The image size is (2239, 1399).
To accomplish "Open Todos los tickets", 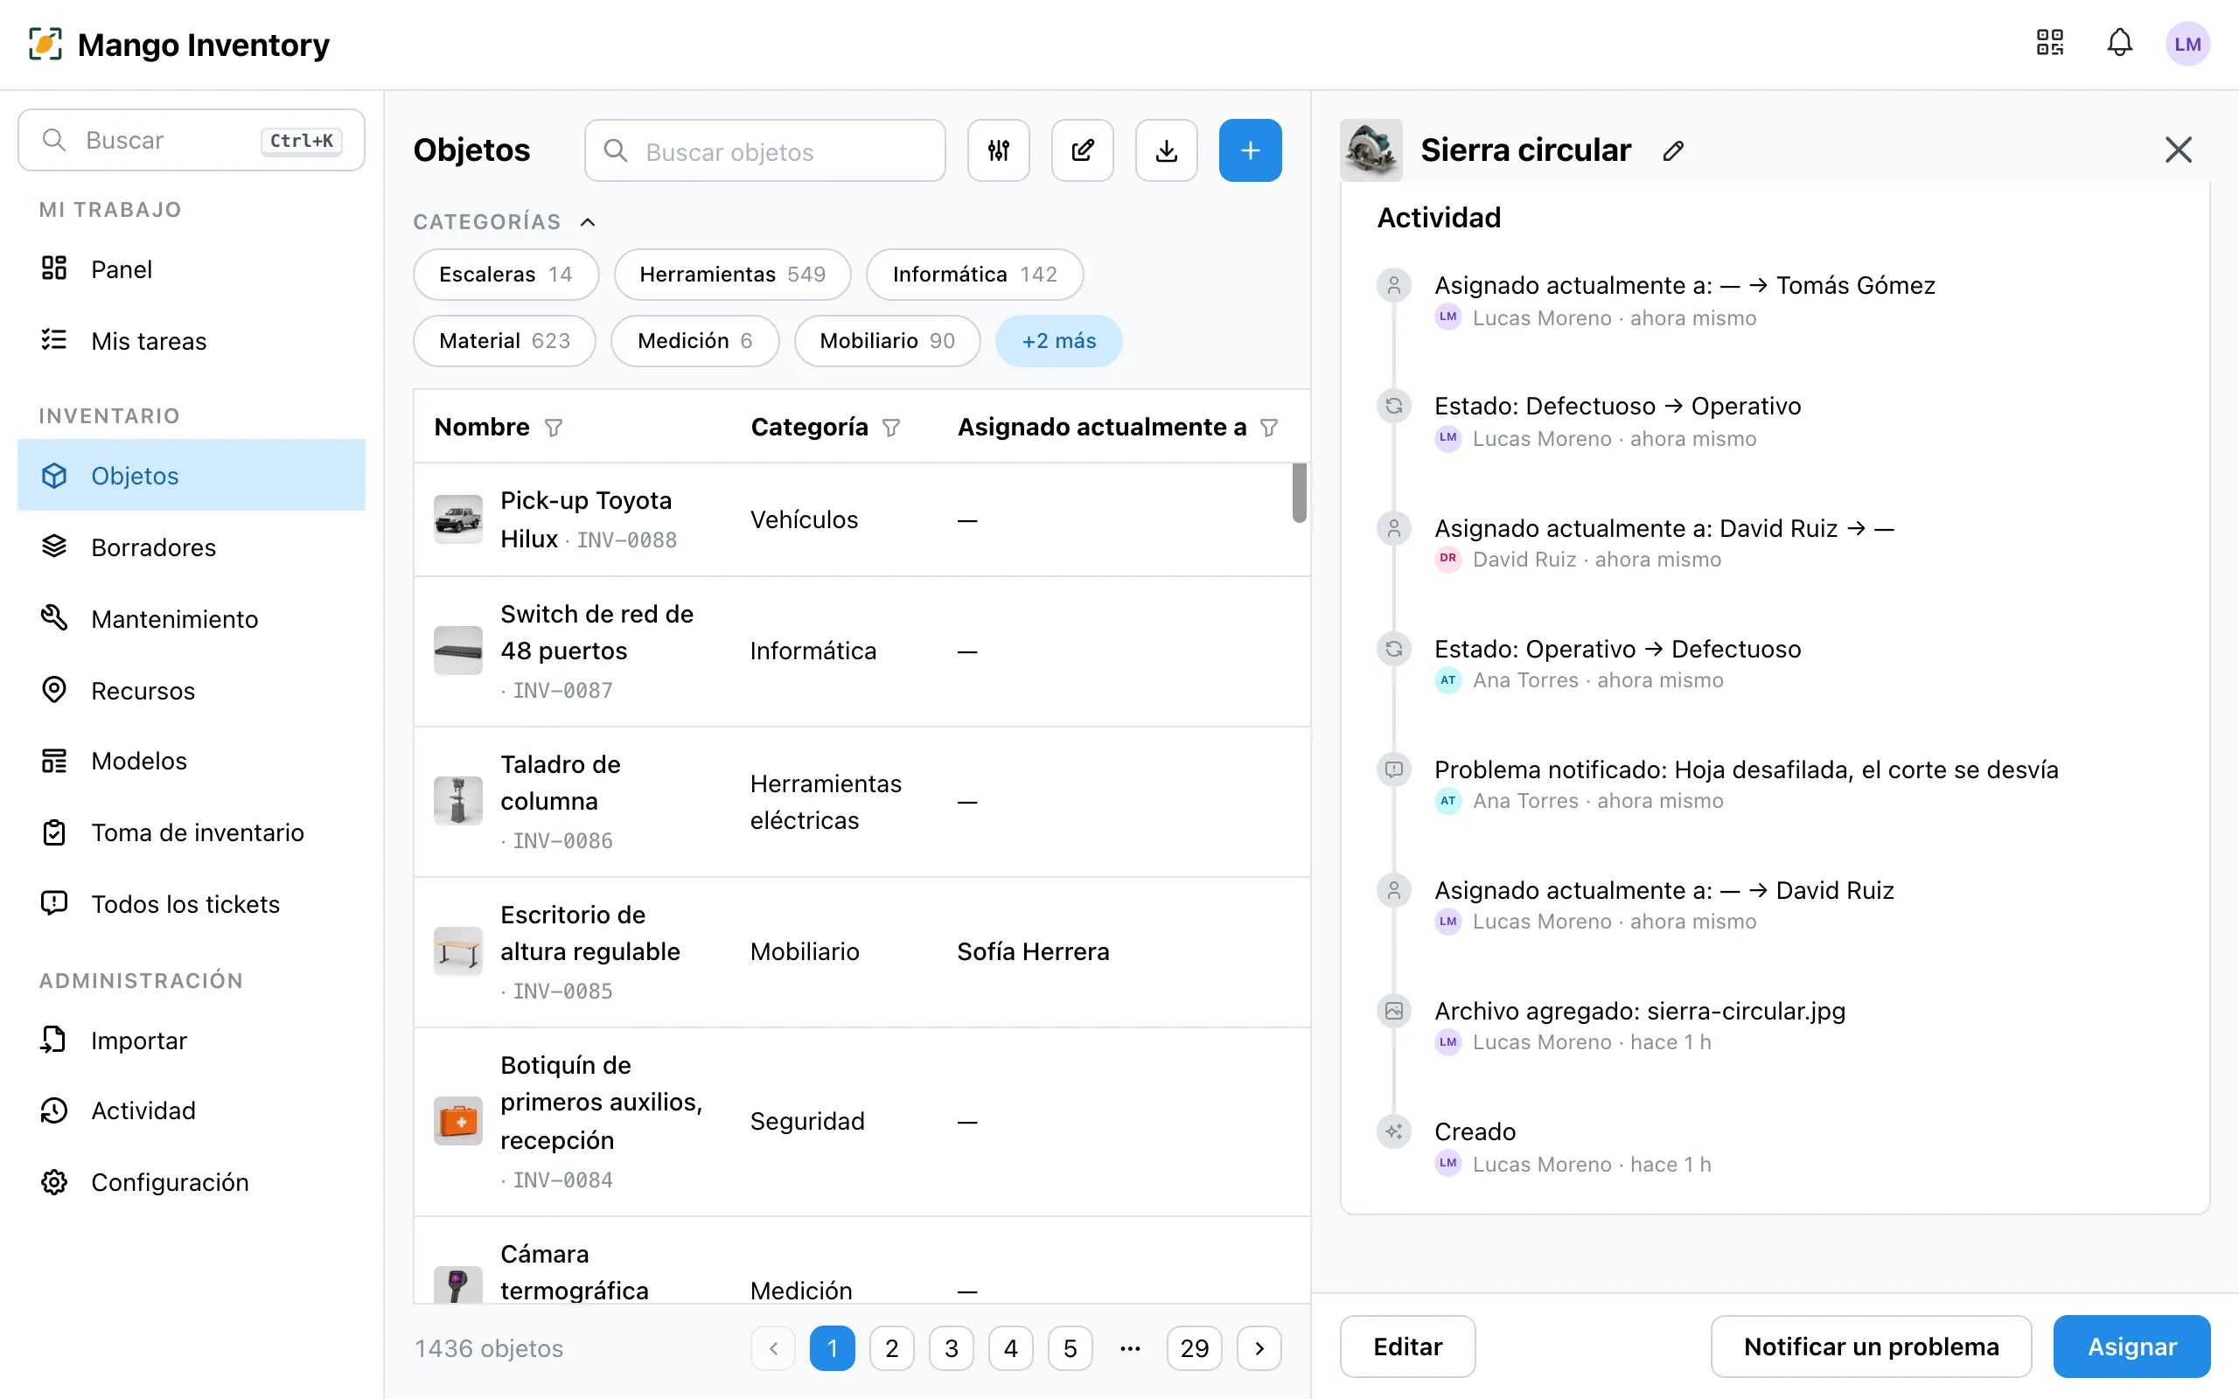I will (x=192, y=904).
